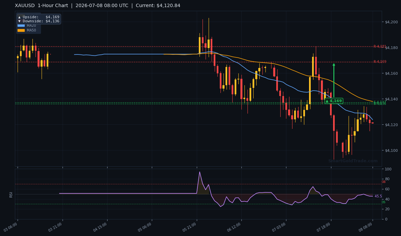
Task: Click the 08 08:00 time axis label
Action: click(366, 227)
